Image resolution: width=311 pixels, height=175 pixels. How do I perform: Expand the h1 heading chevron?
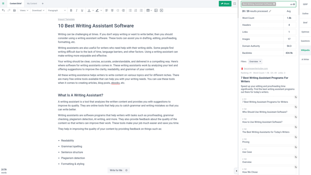click(x=243, y=99)
